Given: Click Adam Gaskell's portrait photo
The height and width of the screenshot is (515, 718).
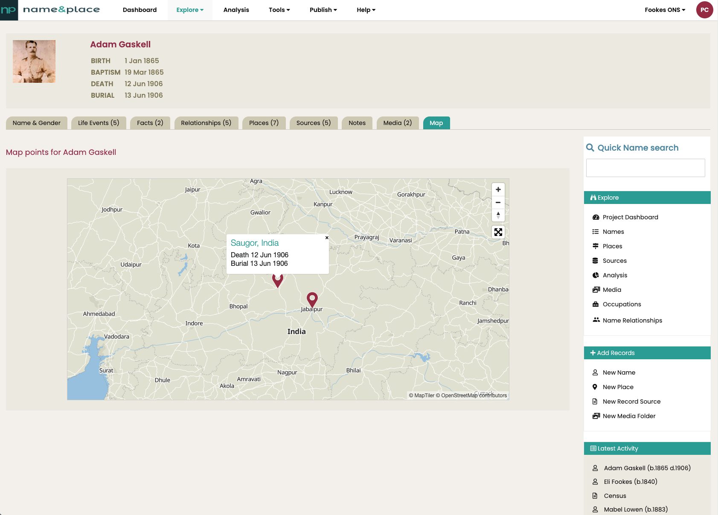Looking at the screenshot, I should [x=34, y=61].
